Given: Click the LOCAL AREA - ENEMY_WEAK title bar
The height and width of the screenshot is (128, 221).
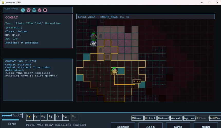Looking at the screenshot, I should (x=145, y=17).
